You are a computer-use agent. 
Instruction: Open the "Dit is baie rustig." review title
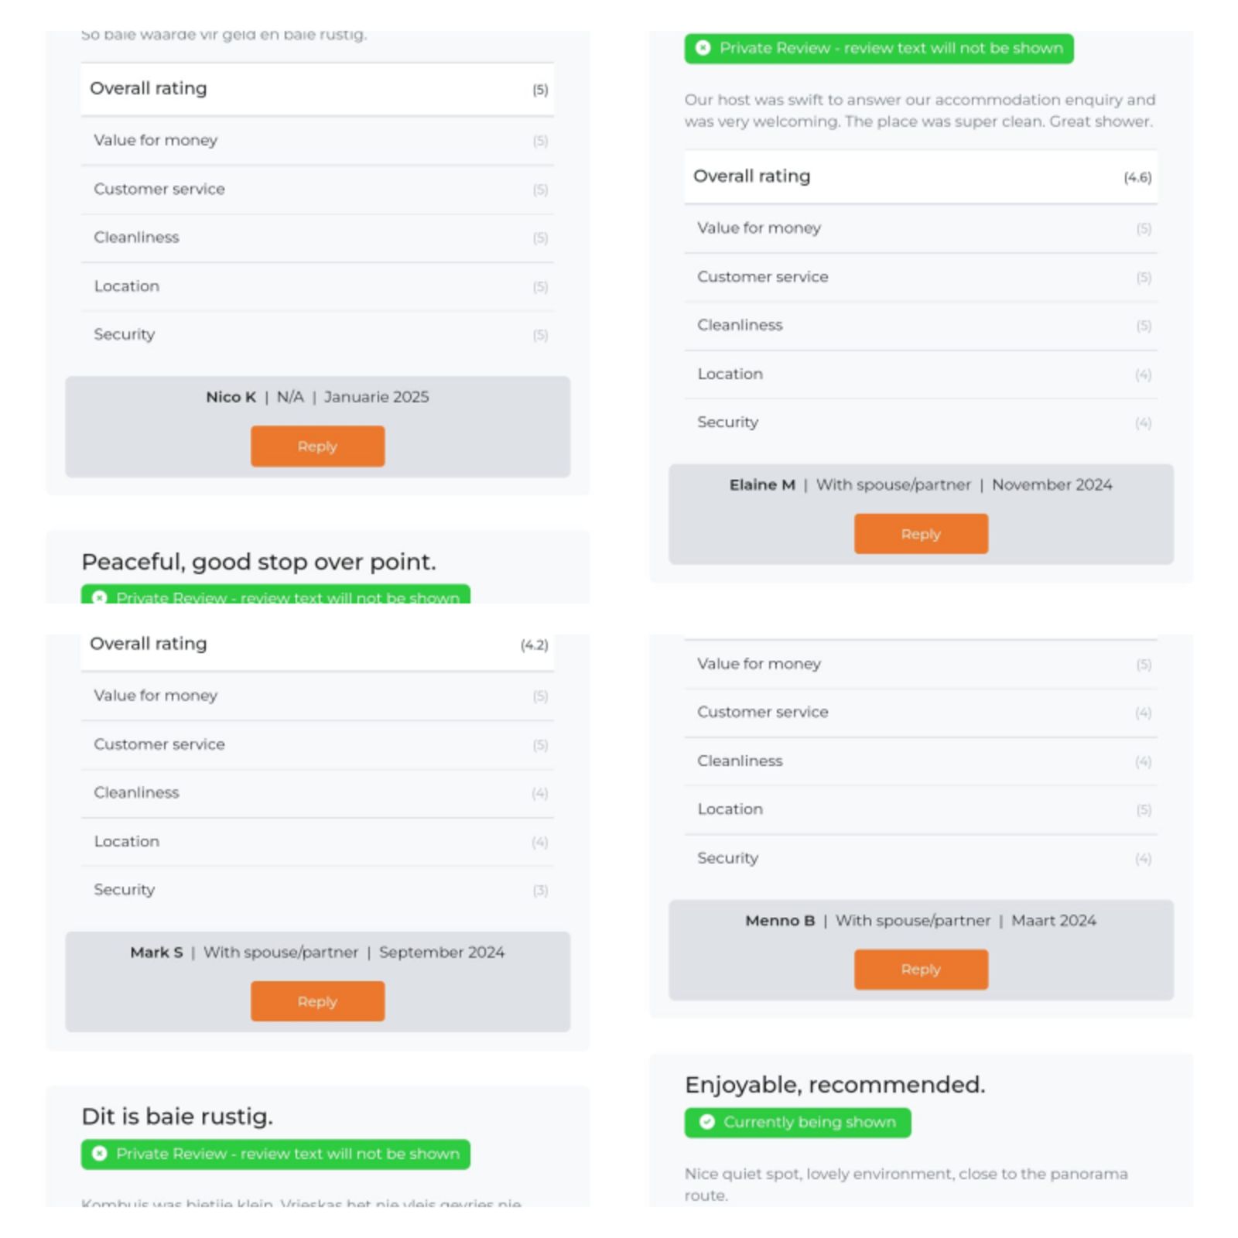coord(177,1117)
